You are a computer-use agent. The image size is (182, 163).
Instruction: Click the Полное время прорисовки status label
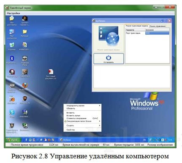[x=27, y=145]
